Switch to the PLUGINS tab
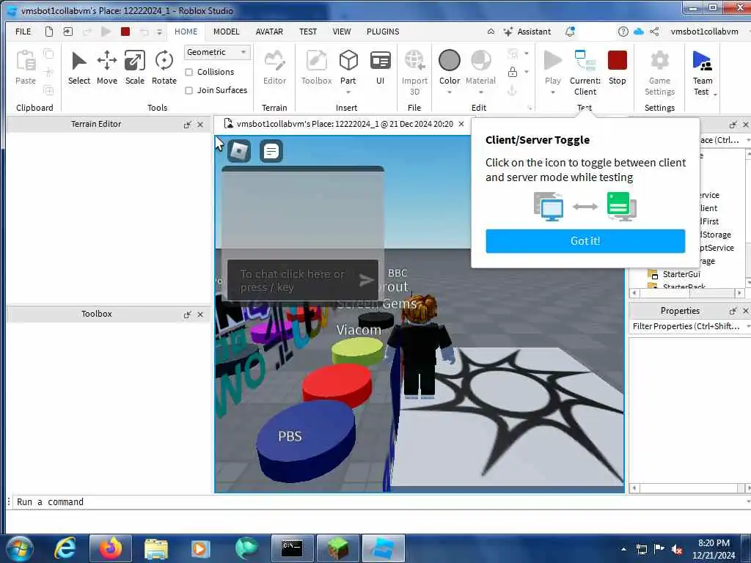751x563 pixels. [x=383, y=32]
